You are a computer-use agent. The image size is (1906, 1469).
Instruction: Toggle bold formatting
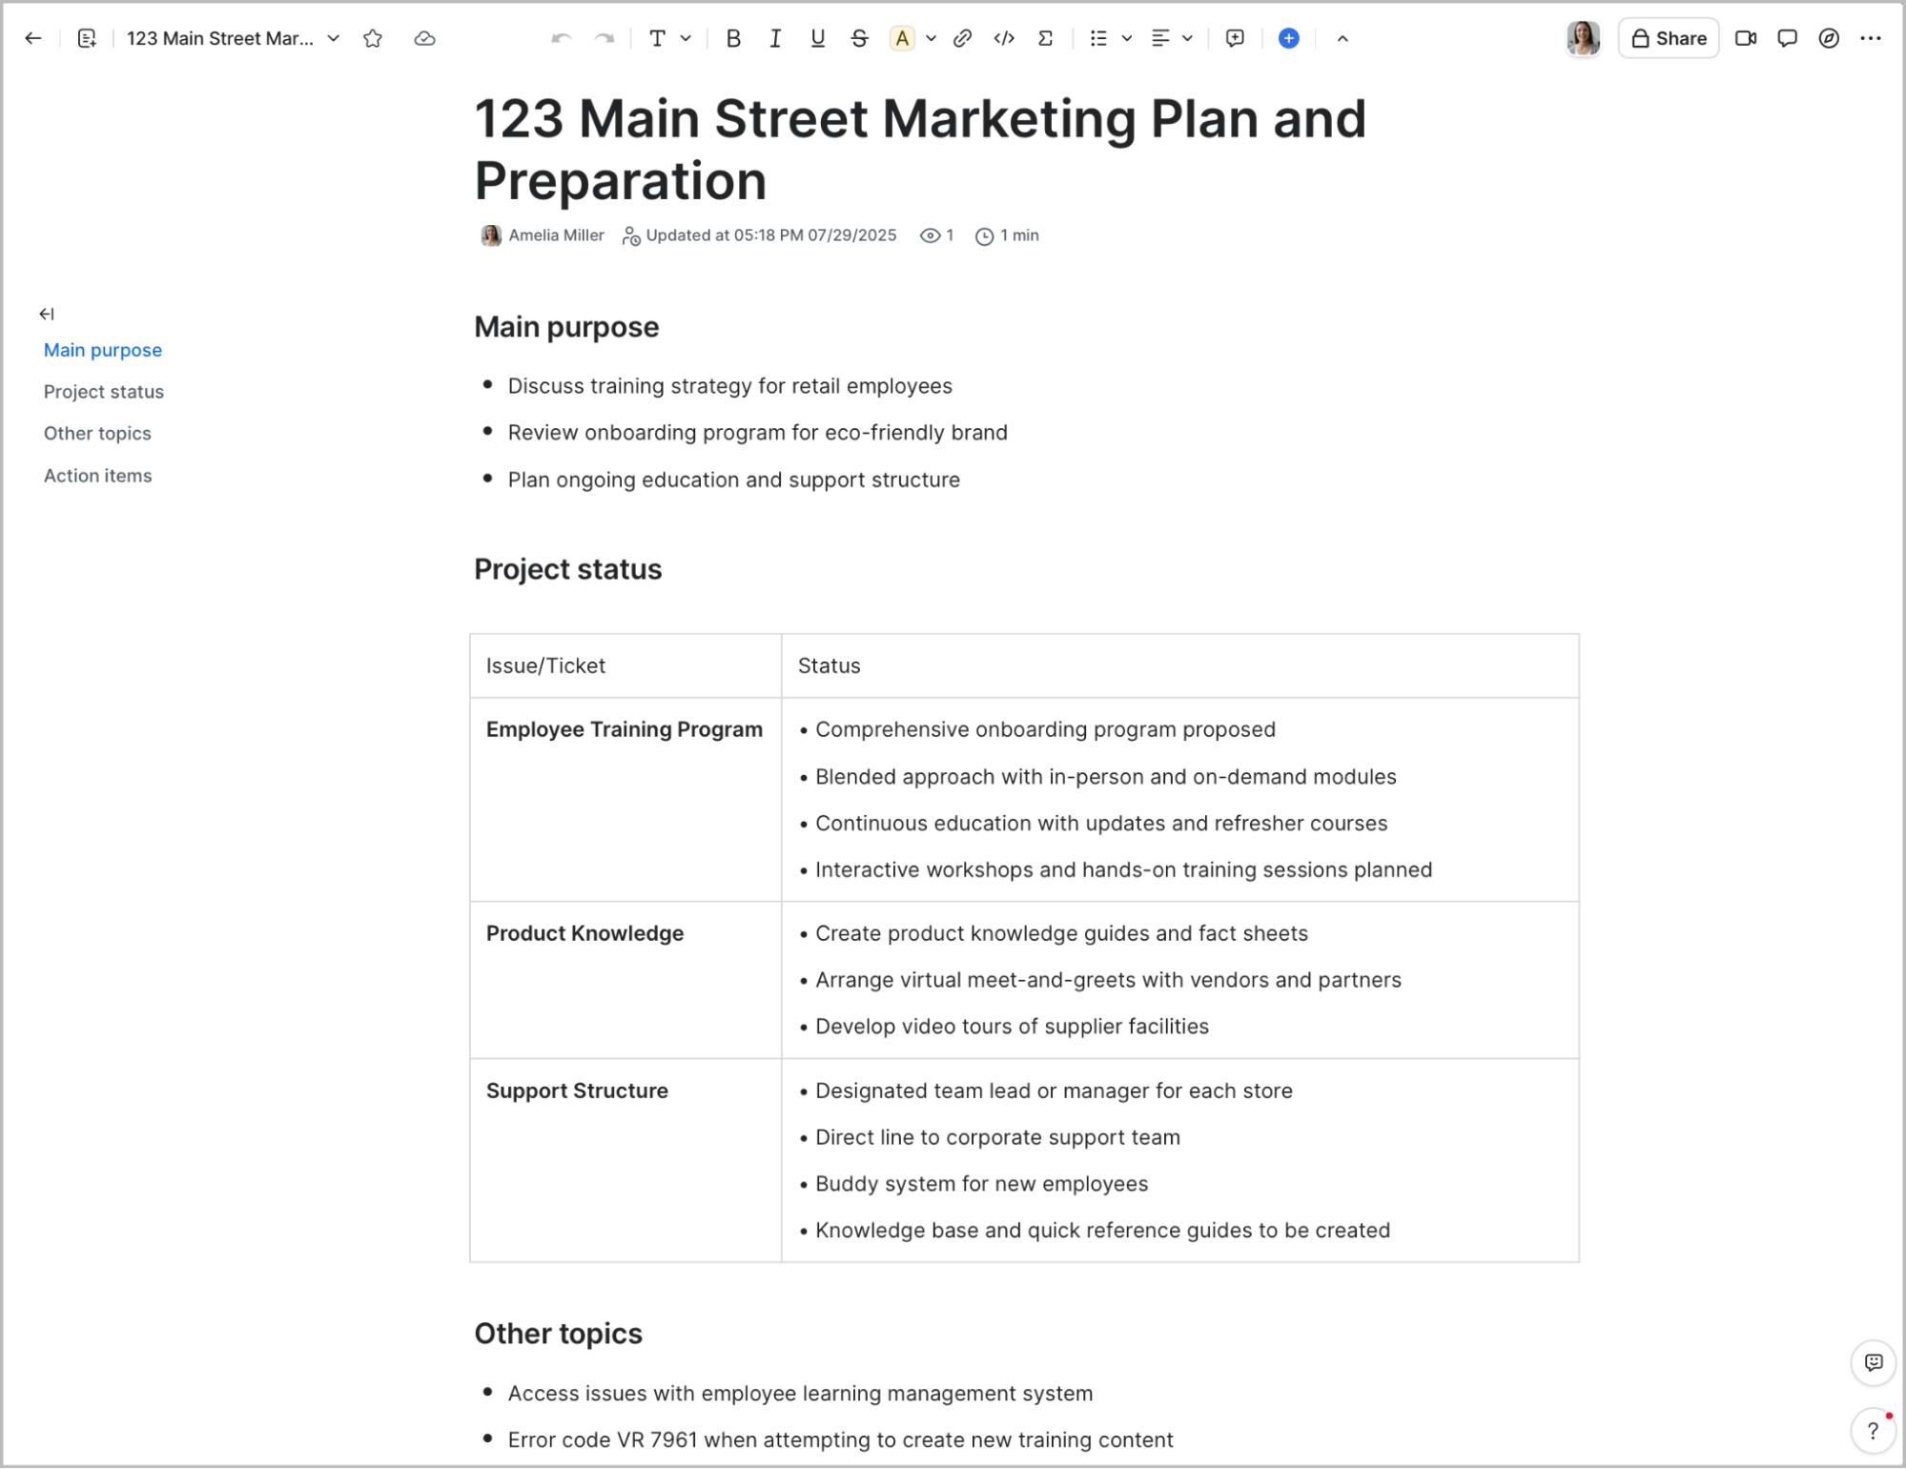pos(732,38)
